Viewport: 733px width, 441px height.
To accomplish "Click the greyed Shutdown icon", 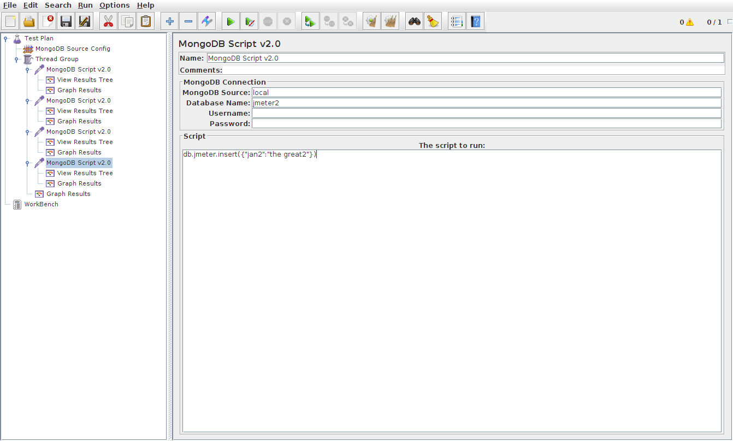I will 286,22.
